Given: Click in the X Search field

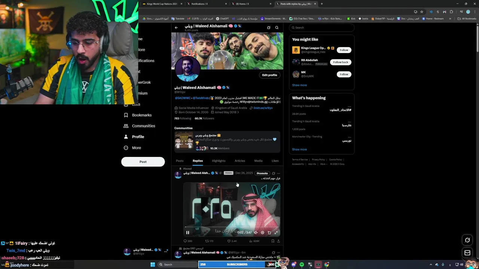Looking at the screenshot, I should click(322, 28).
